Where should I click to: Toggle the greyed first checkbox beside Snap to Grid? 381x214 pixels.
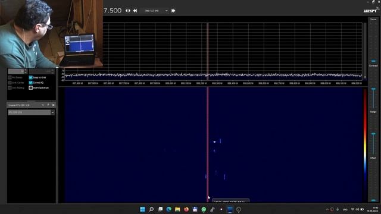pyautogui.click(x=10, y=77)
